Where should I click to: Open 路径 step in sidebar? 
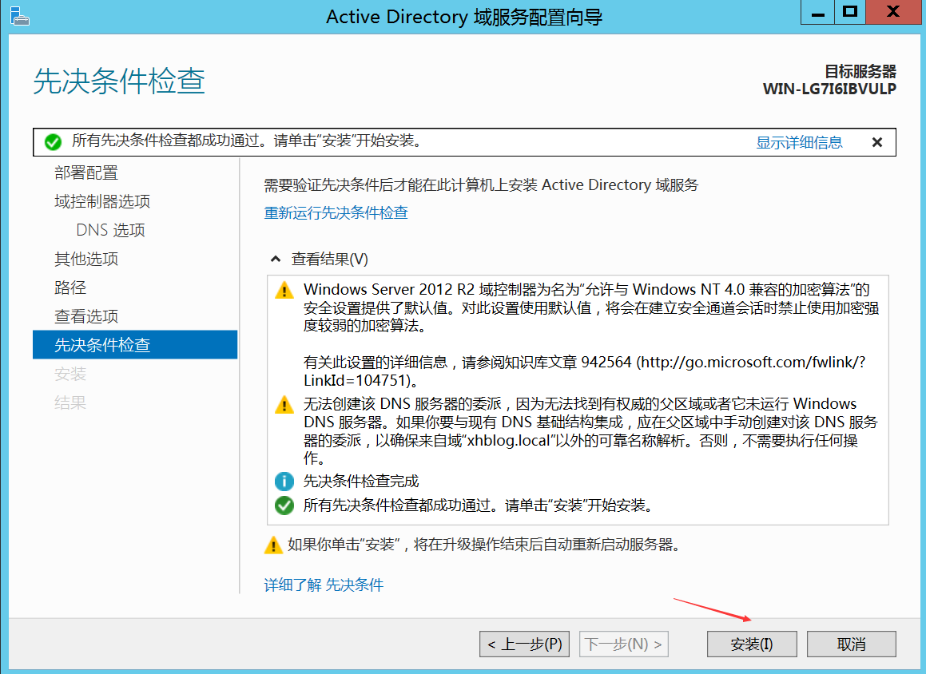click(70, 288)
